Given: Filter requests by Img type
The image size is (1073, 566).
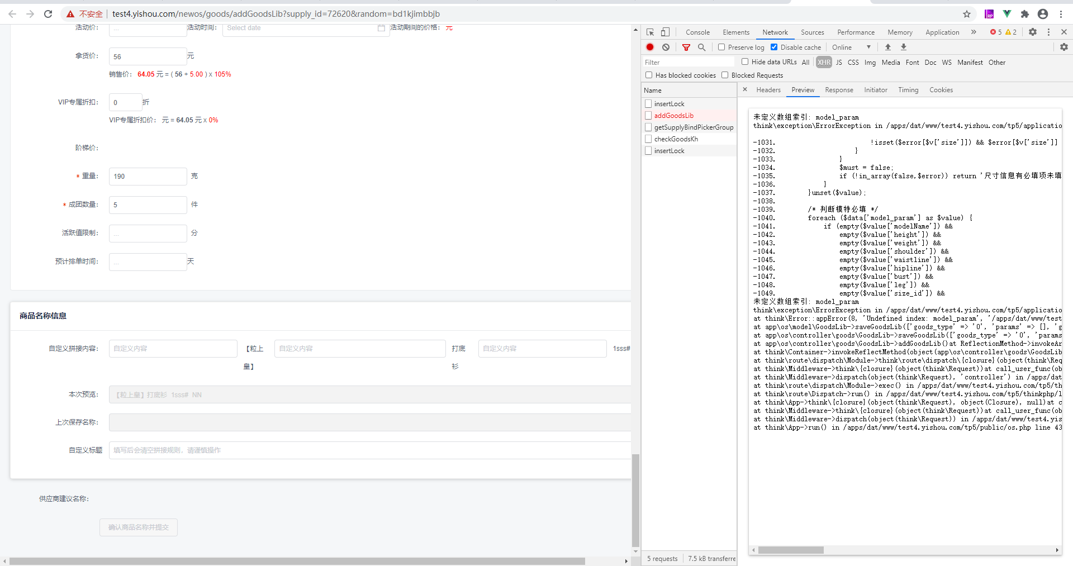Looking at the screenshot, I should [870, 63].
